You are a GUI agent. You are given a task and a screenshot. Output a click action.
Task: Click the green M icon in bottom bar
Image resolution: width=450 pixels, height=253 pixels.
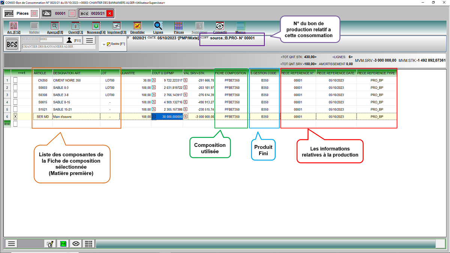tap(63, 244)
